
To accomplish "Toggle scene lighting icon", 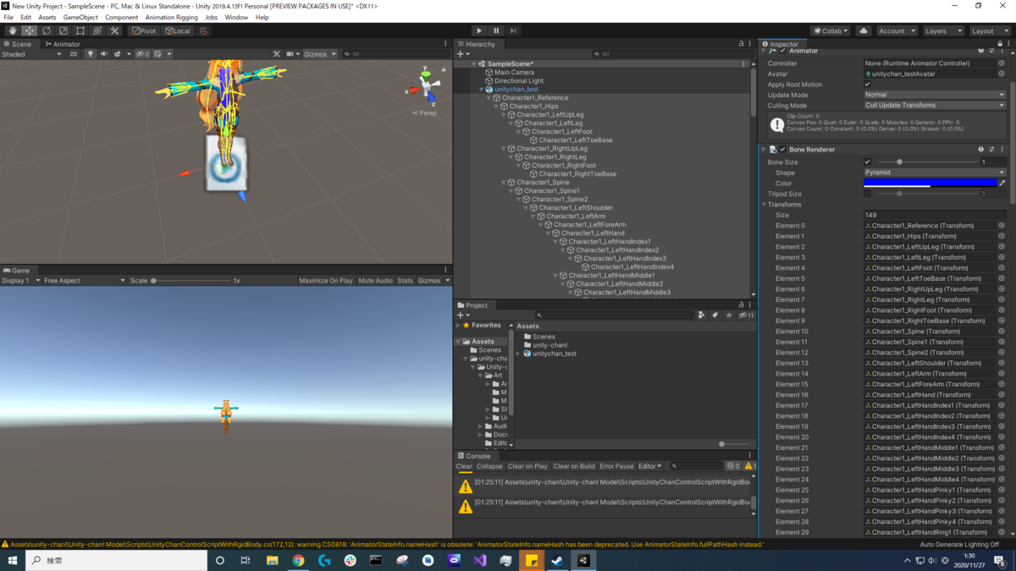I will tap(91, 54).
